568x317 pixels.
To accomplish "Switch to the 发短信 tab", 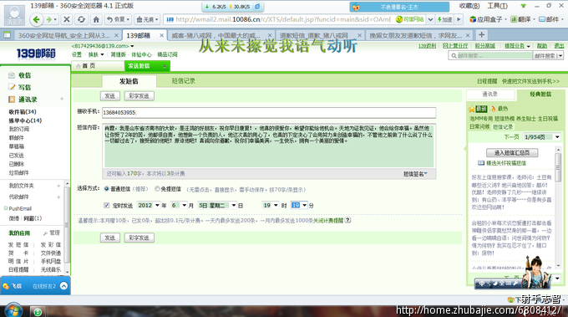I will 129,81.
